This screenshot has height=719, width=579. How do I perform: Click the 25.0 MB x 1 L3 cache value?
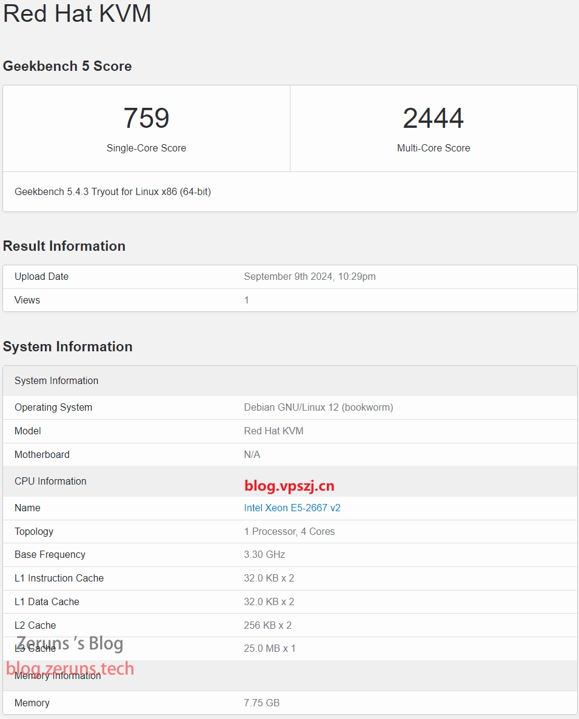(269, 648)
